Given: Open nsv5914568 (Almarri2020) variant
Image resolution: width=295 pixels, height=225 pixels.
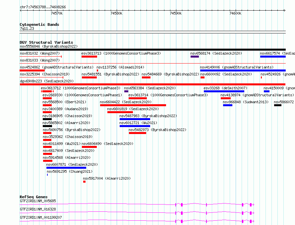Looking at the screenshot, I should 67,157.
